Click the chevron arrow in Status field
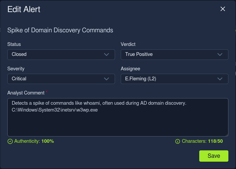The height and width of the screenshot is (169, 236). 106,55
